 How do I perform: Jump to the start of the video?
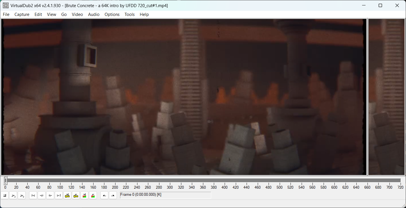click(33, 195)
